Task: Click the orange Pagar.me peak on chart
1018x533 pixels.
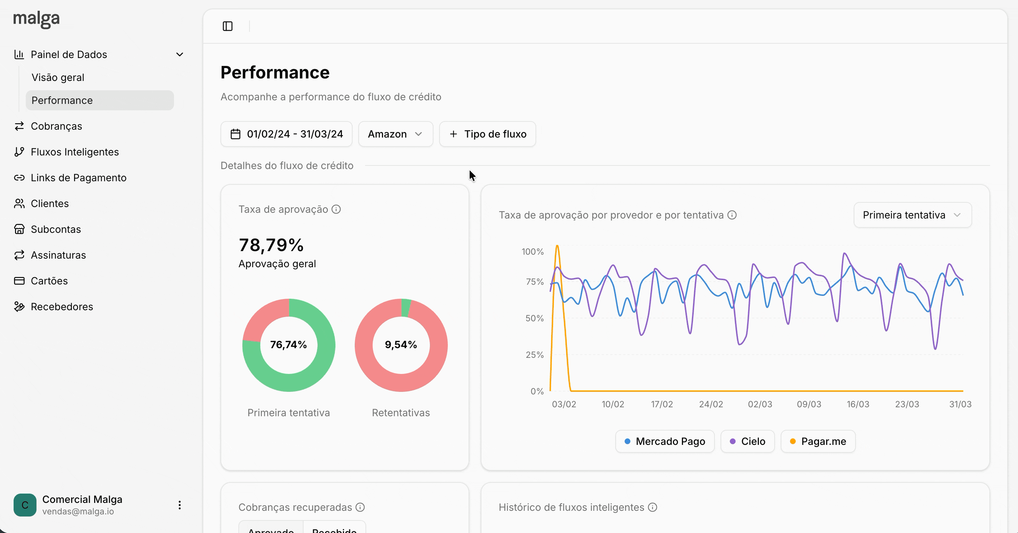Action: (557, 247)
